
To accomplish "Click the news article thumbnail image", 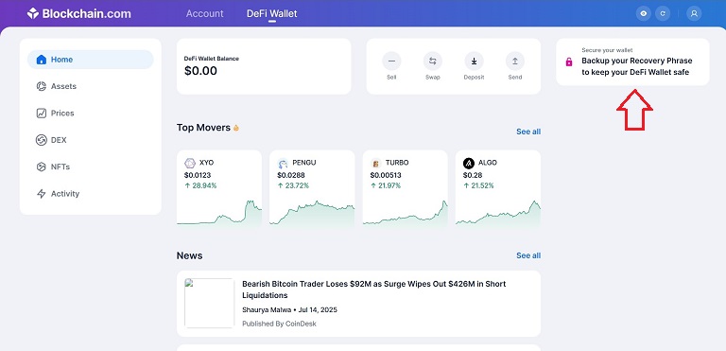I will tap(209, 304).
